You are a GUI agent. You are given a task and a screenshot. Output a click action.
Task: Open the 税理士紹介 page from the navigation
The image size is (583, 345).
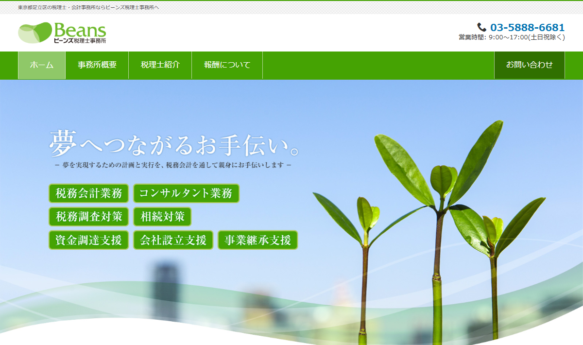160,65
